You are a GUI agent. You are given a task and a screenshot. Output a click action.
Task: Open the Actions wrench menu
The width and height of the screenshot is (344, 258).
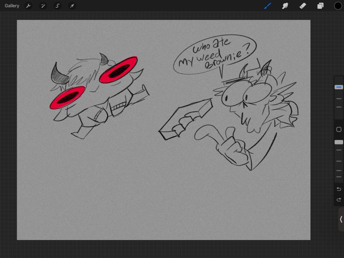(28, 6)
